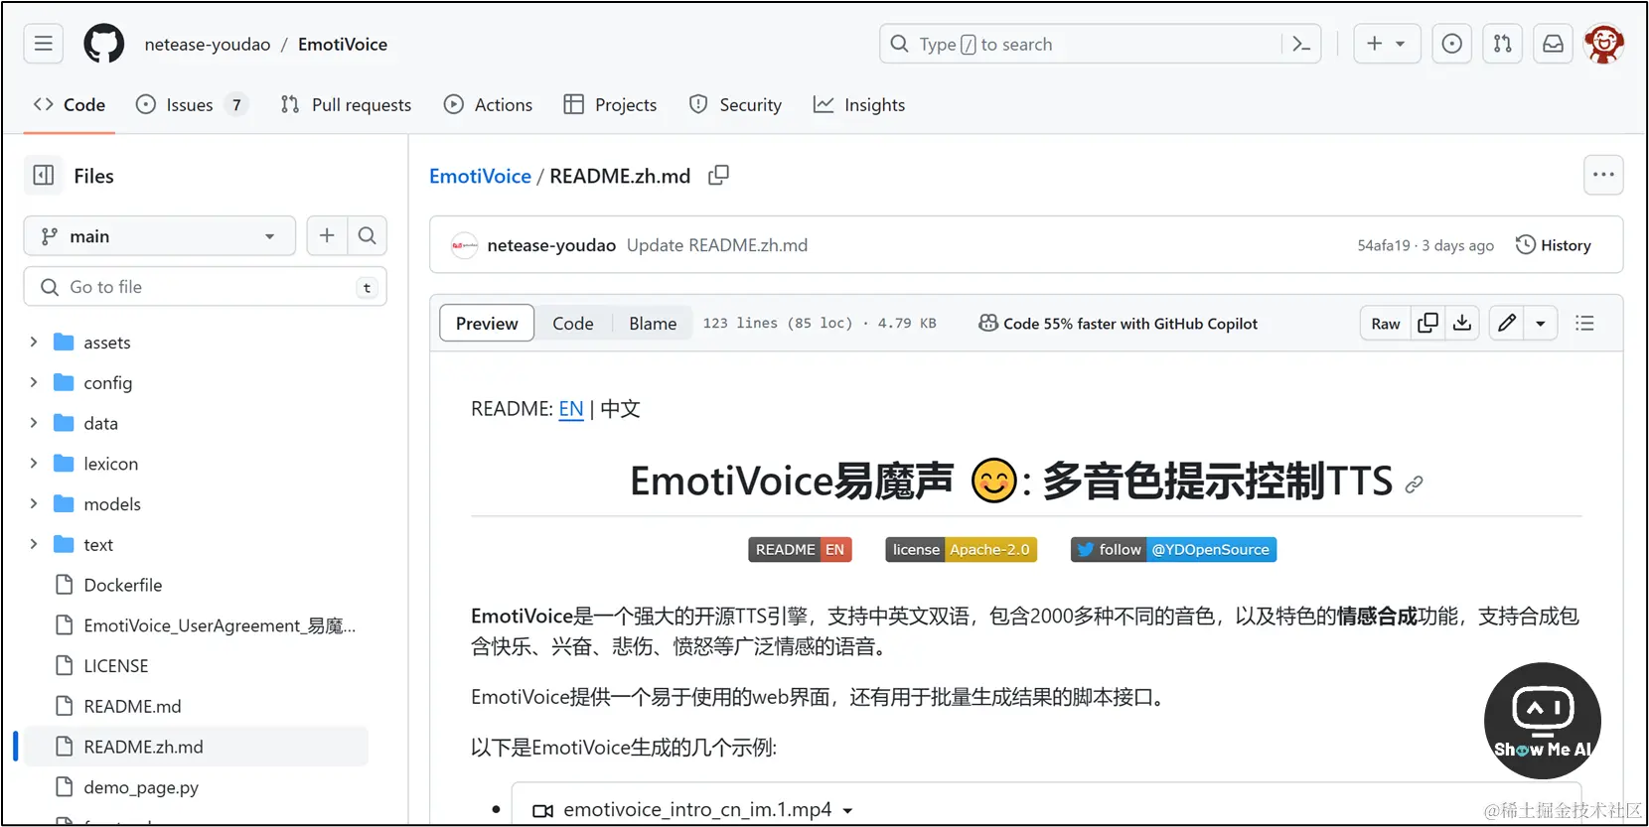Click the Update README.zh.md commit message
This screenshot has height=827, width=1649.
[717, 245]
